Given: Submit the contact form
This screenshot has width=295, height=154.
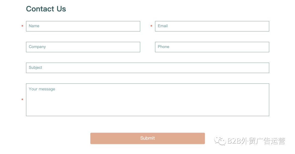Looking at the screenshot, I should click(x=147, y=138).
